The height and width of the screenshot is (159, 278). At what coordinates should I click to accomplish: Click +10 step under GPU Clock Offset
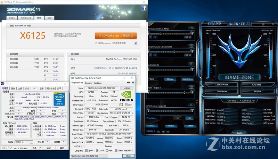186,37
